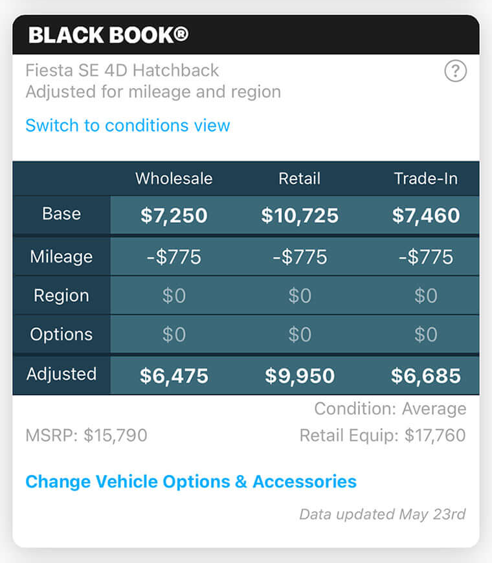The image size is (492, 563).
Task: Click the Base row label
Action: point(61,214)
